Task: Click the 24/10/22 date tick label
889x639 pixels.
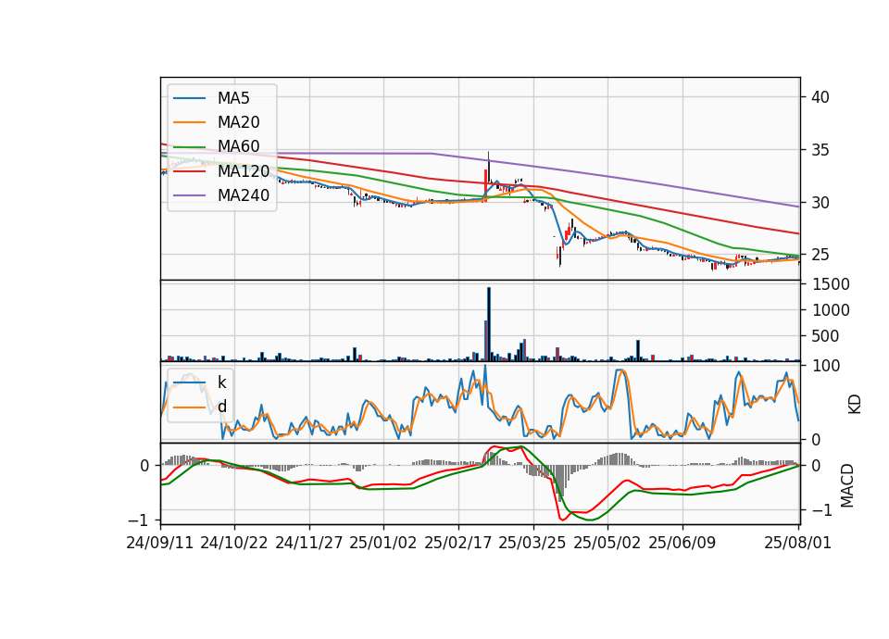Action: pyautogui.click(x=234, y=543)
